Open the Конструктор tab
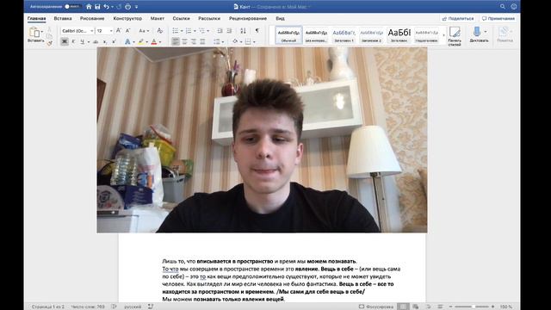The width and height of the screenshot is (551, 310). pos(127,18)
